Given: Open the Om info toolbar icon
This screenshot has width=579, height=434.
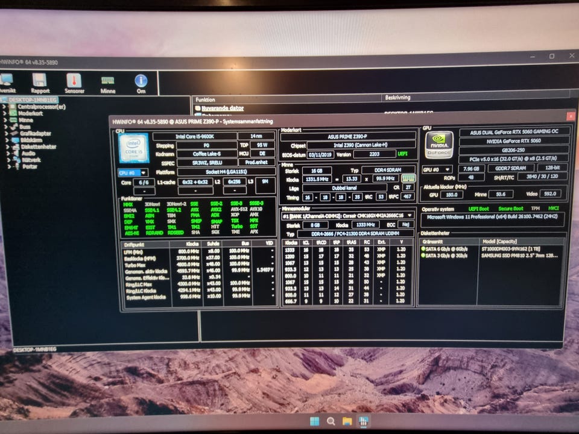Looking at the screenshot, I should coord(141,81).
